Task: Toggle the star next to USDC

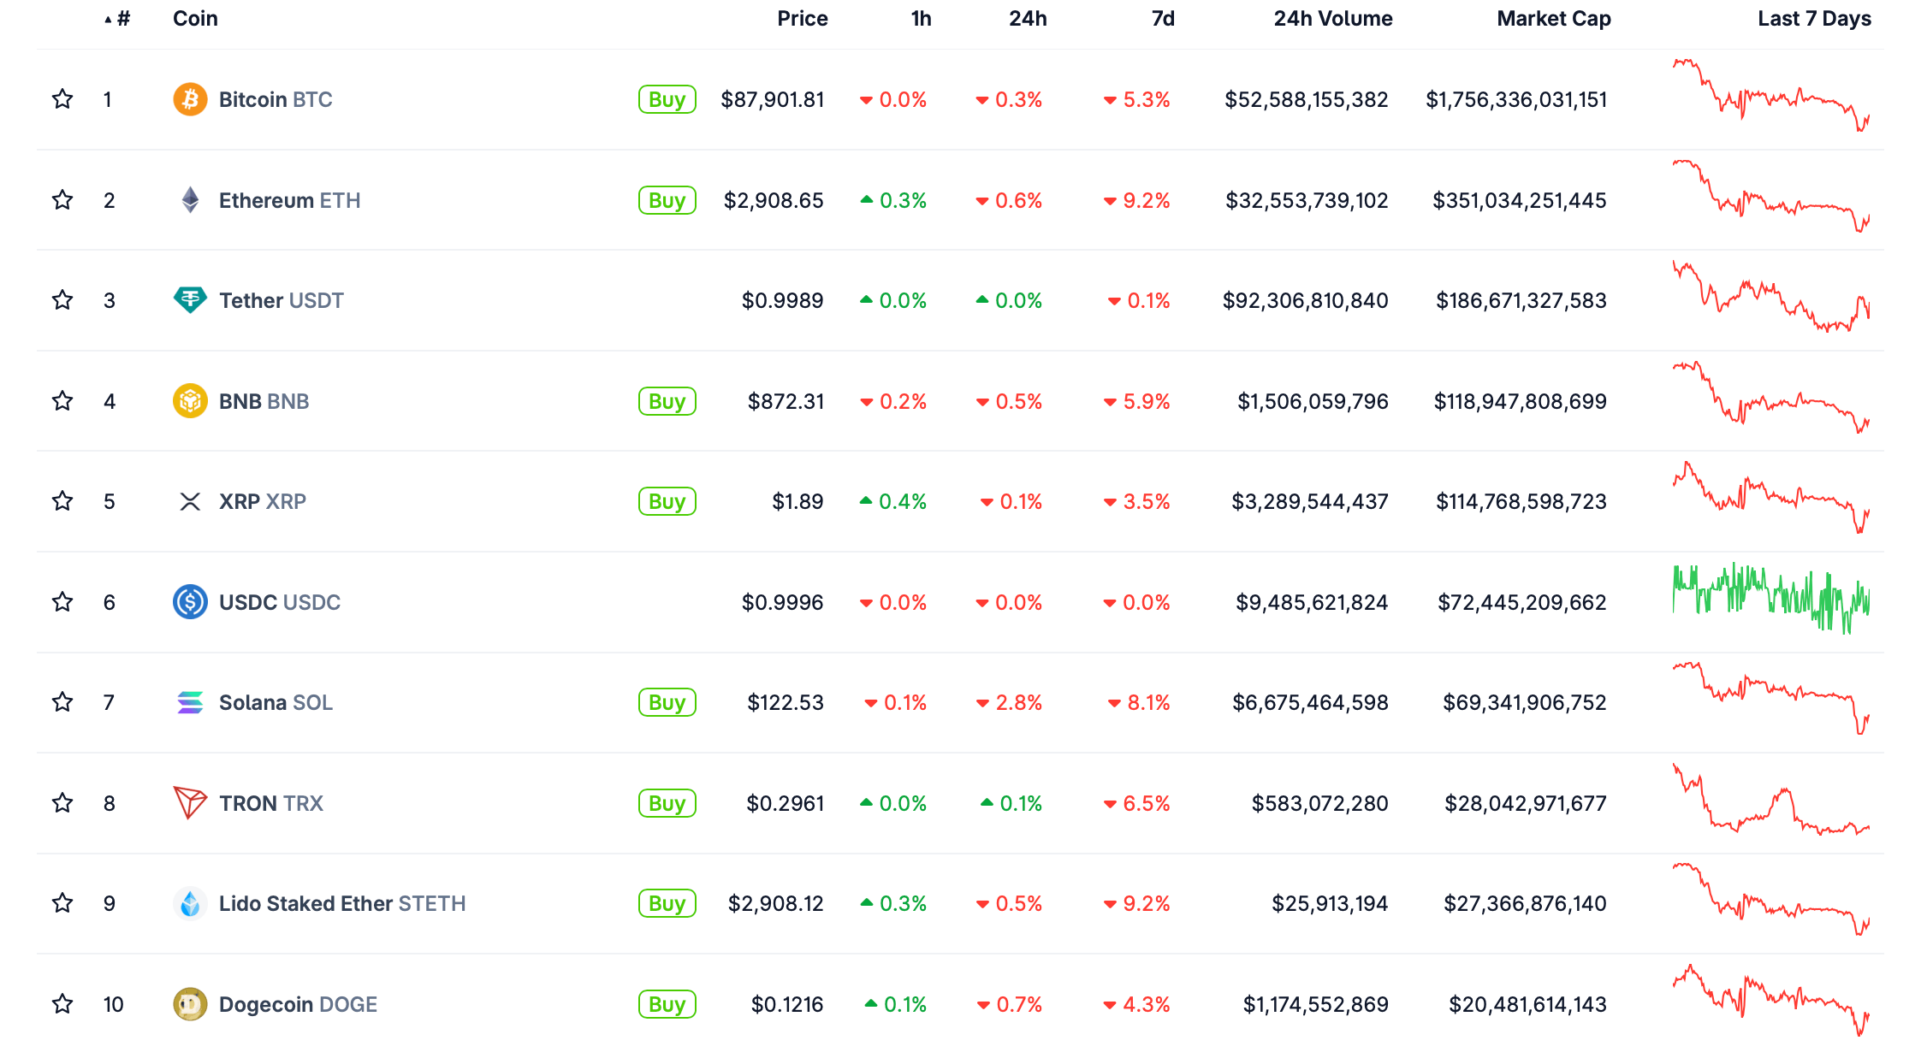Action: [62, 602]
